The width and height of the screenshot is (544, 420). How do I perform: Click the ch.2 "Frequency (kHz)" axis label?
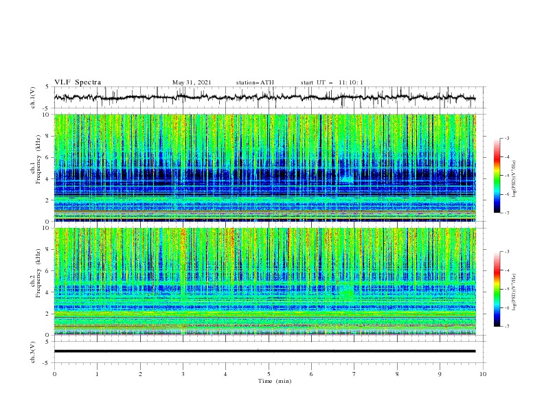click(38, 273)
